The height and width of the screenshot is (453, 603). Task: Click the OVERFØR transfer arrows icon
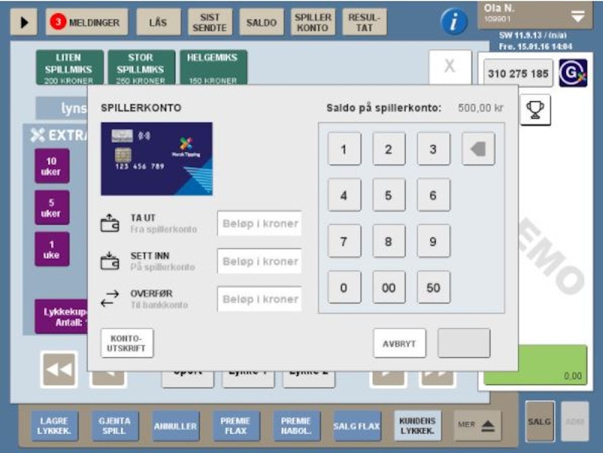coord(110,299)
